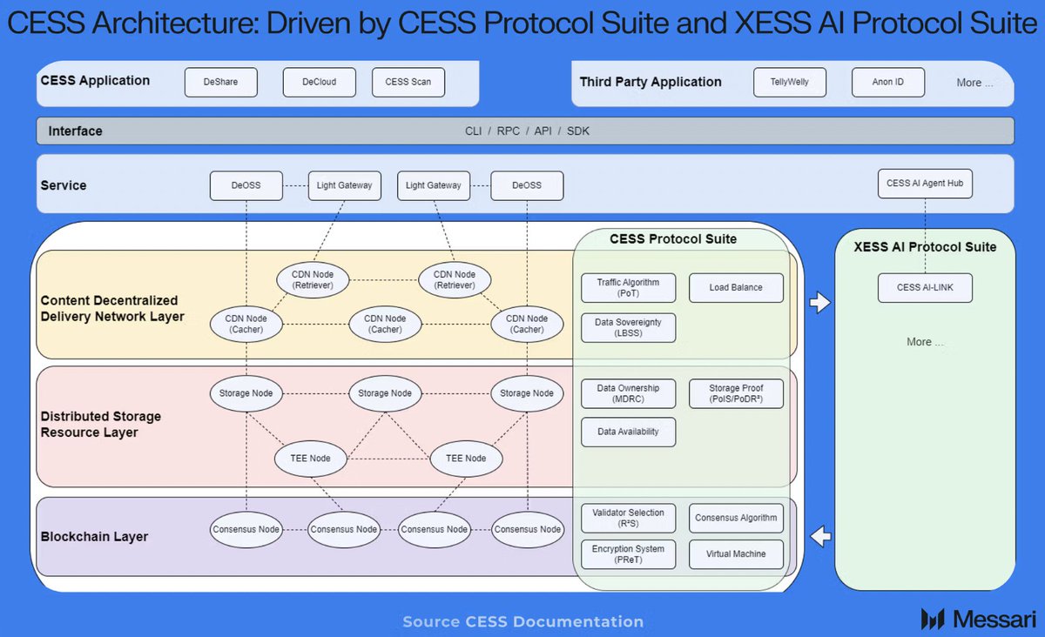Select the Load Balance box
The width and height of the screenshot is (1045, 637).
(x=736, y=288)
